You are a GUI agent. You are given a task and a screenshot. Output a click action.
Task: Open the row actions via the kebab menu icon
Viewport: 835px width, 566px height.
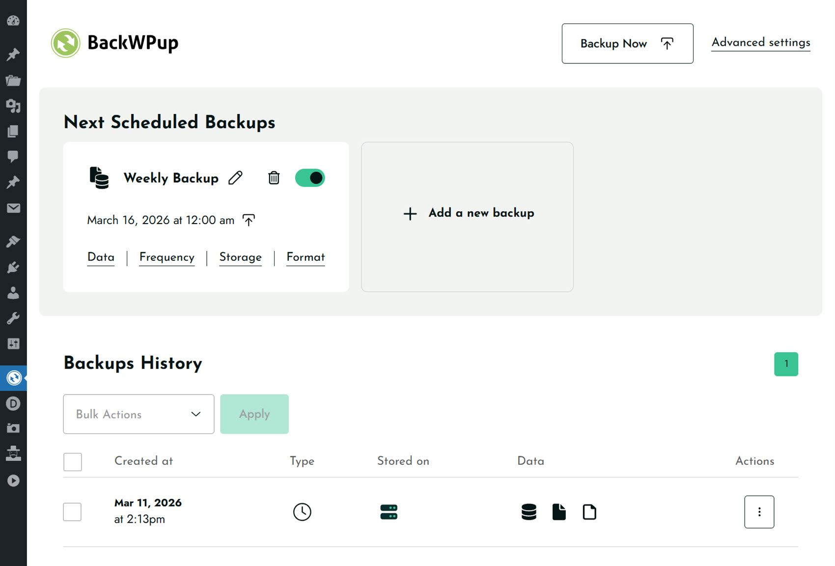point(759,511)
